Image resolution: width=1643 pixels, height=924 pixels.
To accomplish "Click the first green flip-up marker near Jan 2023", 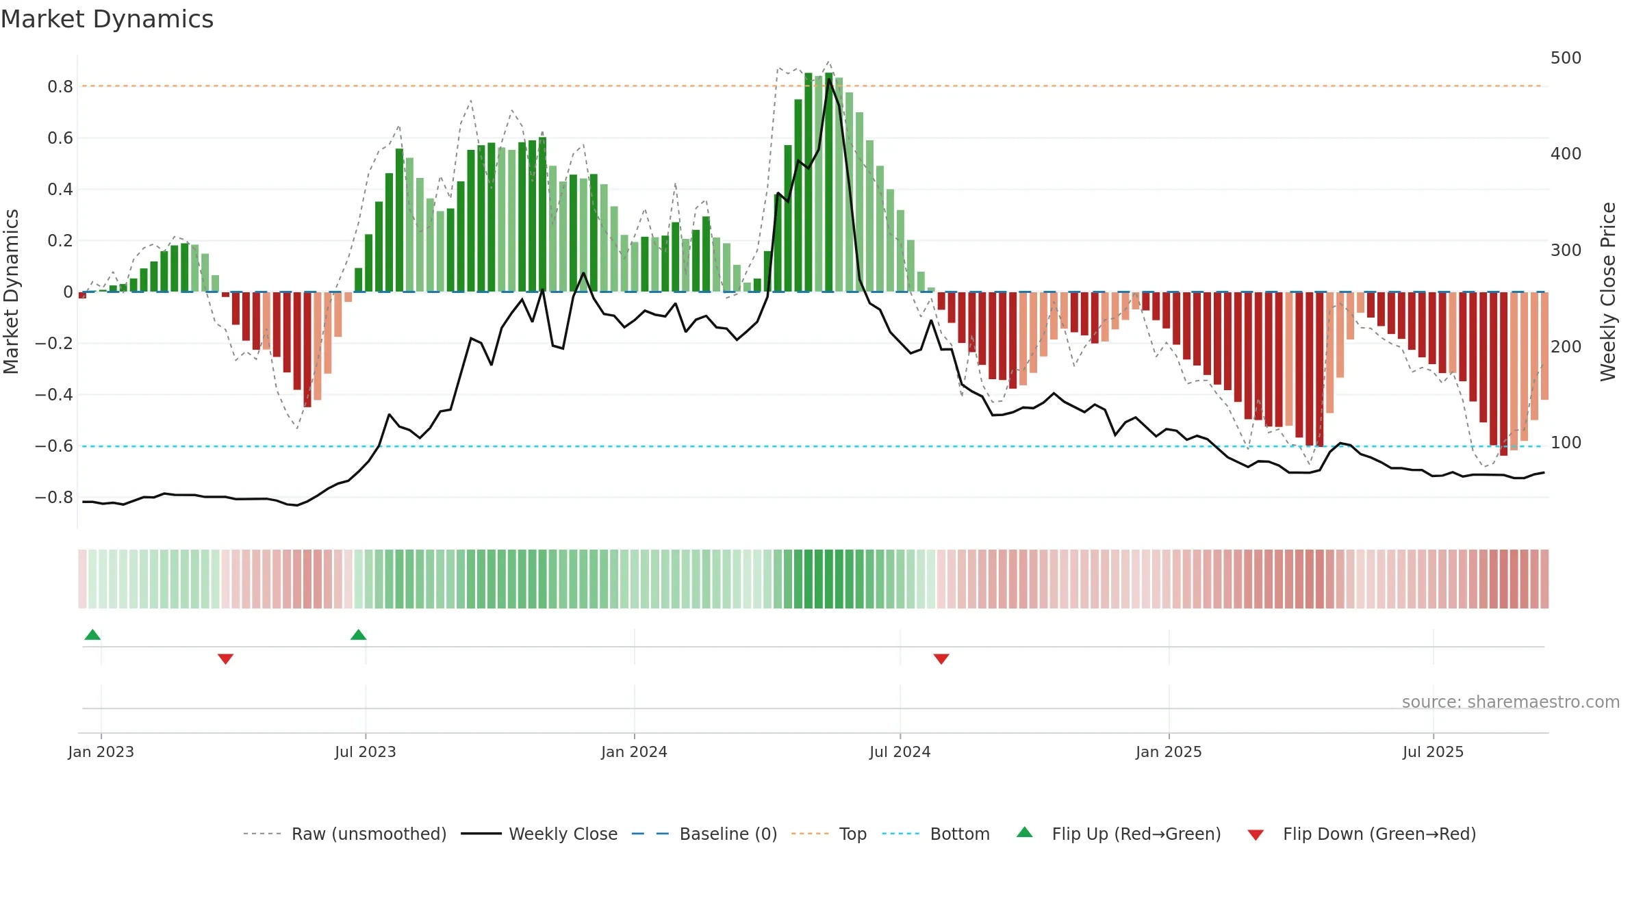I will (92, 634).
